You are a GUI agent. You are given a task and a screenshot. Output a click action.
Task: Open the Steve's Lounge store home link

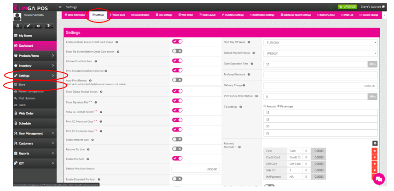click(x=373, y=7)
